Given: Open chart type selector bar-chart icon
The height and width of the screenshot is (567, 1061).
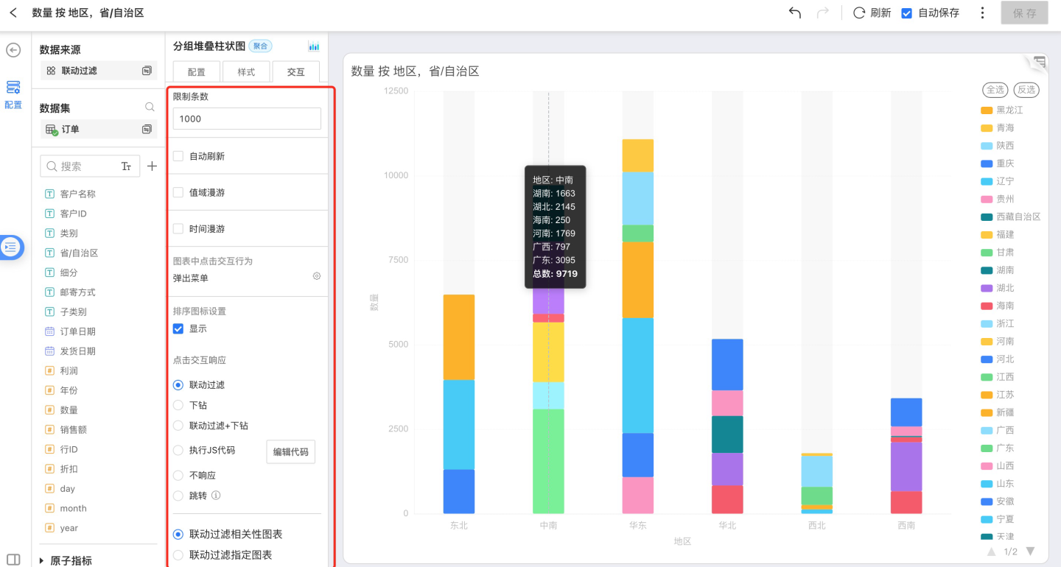Looking at the screenshot, I should point(314,46).
